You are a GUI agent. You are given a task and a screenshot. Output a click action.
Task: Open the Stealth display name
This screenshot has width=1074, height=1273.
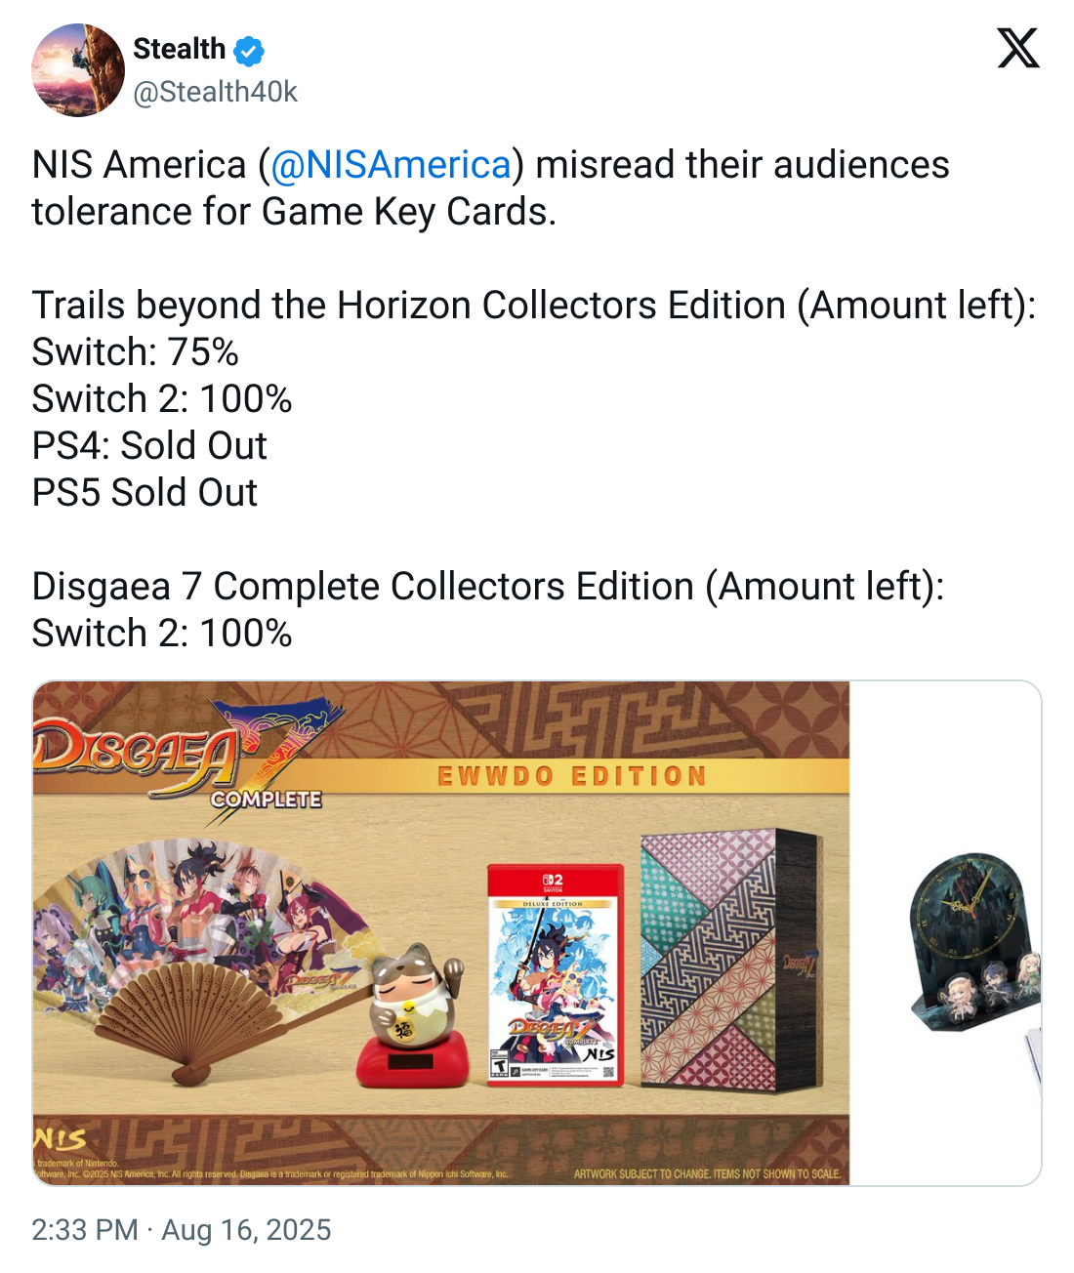coord(179,49)
